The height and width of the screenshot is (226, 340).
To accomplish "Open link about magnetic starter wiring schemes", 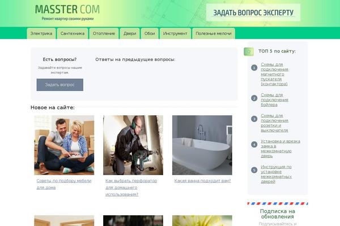I will click(274, 74).
